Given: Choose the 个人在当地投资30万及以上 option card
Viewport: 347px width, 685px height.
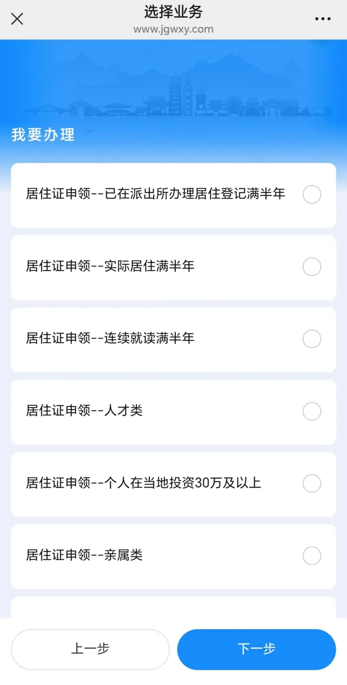Looking at the screenshot, I should coord(173,484).
